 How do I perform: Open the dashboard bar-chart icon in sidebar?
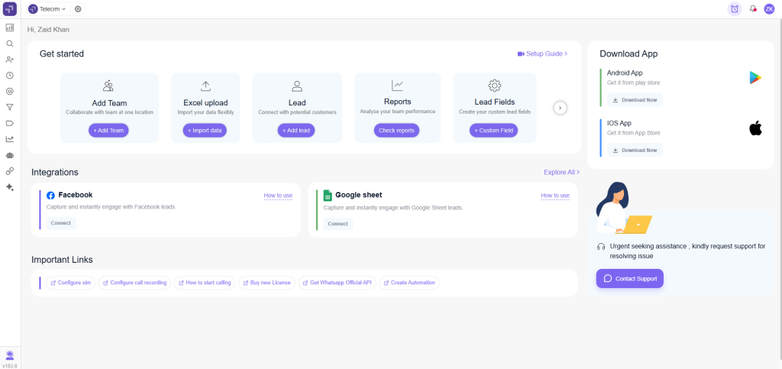(x=10, y=28)
